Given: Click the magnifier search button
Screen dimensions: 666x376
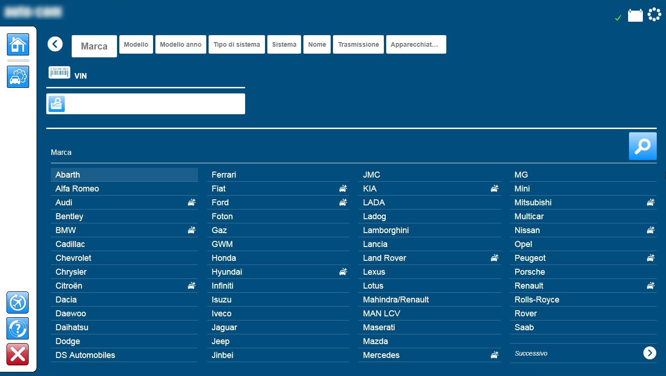Looking at the screenshot, I should pyautogui.click(x=643, y=146).
